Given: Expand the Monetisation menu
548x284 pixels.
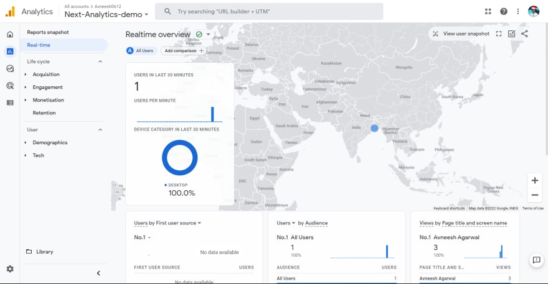Looking at the screenshot, I should tap(48, 100).
